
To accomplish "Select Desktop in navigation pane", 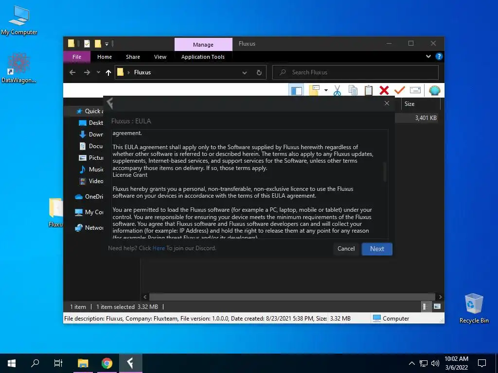I will pyautogui.click(x=91, y=123).
